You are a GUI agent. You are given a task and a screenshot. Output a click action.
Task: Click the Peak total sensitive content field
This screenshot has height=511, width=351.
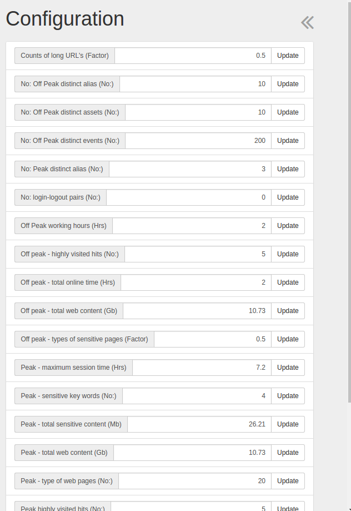199,424
